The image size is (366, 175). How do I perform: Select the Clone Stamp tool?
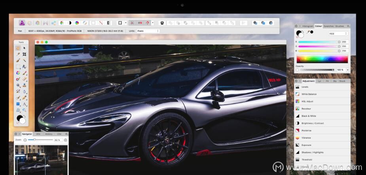pyautogui.click(x=24, y=85)
